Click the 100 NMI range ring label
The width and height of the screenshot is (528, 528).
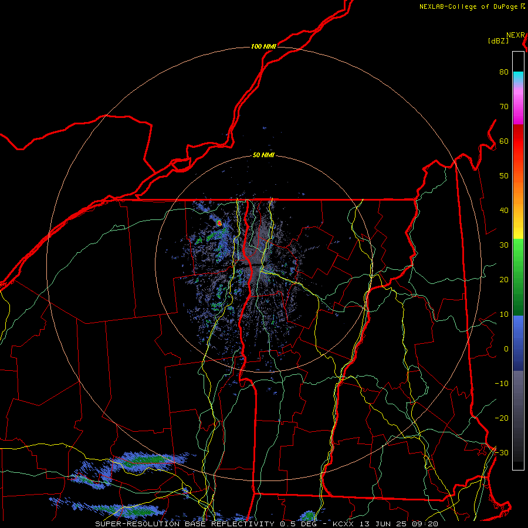pyautogui.click(x=263, y=46)
